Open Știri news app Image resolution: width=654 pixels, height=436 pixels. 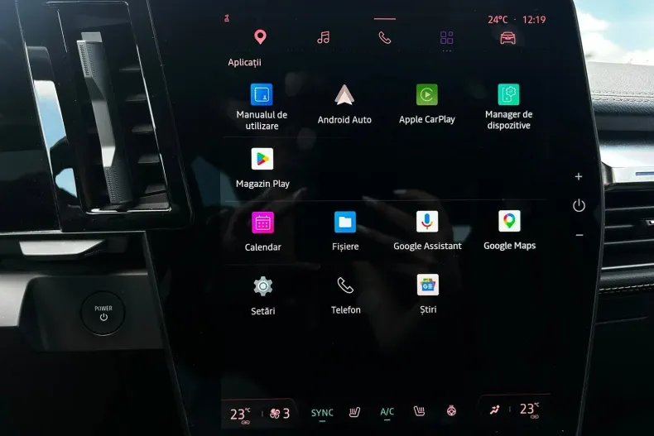point(428,295)
